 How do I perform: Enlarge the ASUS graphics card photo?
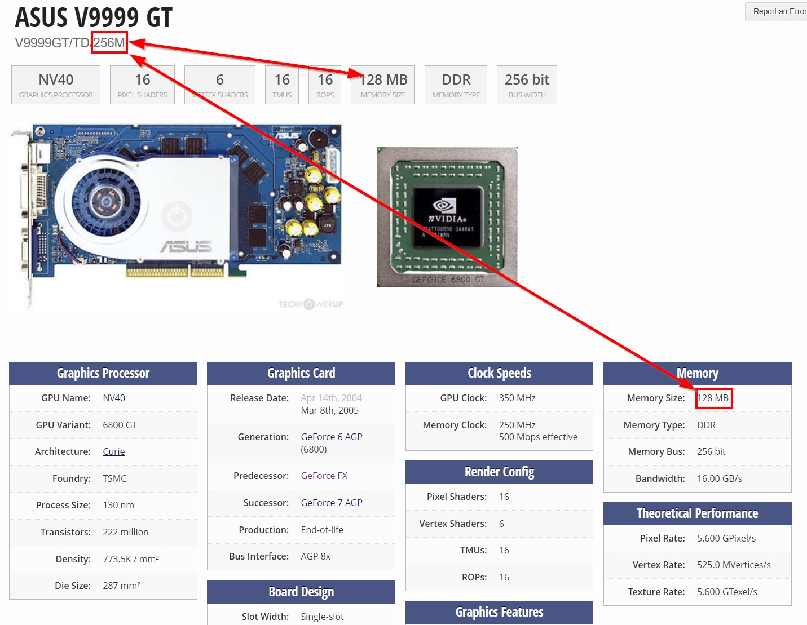(177, 216)
